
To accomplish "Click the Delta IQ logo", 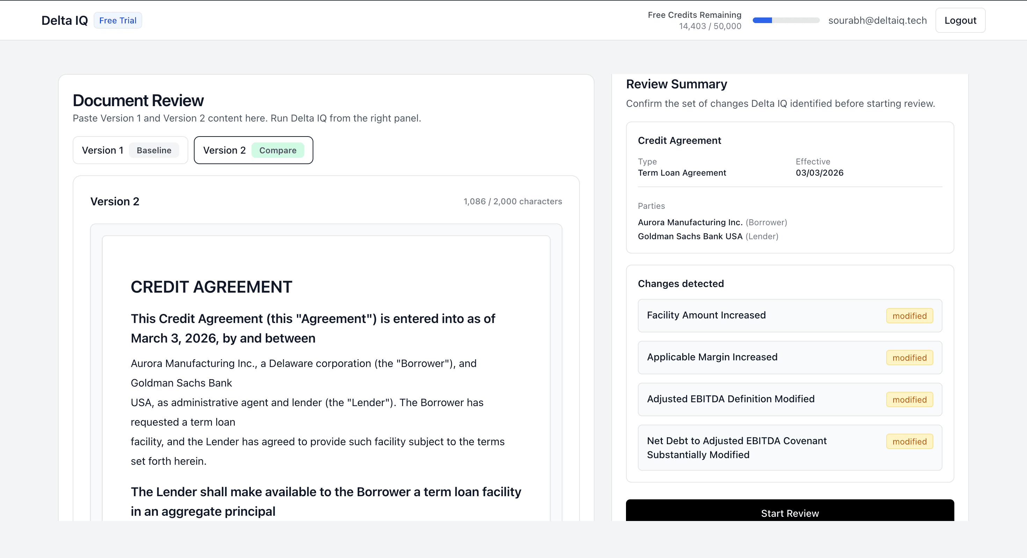I will click(64, 20).
